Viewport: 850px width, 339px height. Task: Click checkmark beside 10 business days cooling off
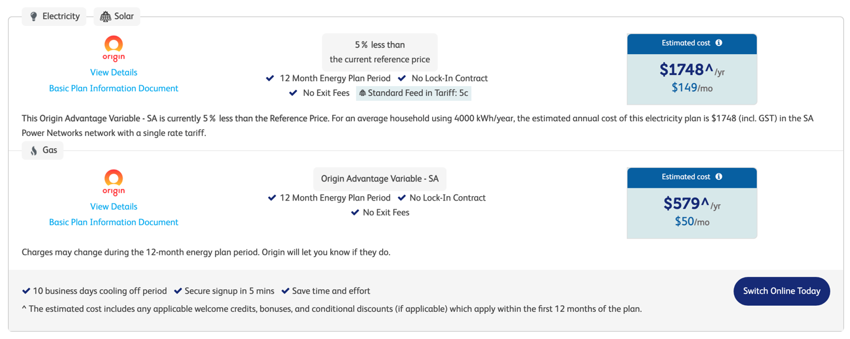[x=26, y=291]
